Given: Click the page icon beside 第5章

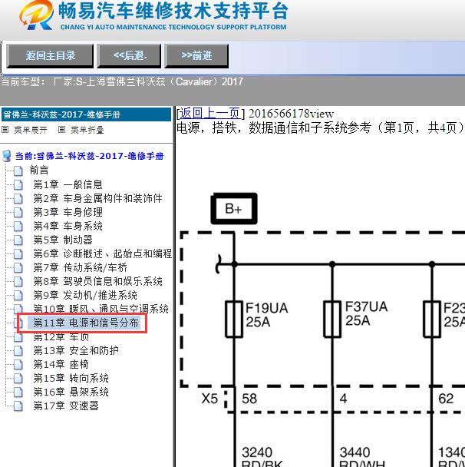Looking at the screenshot, I should (x=18, y=240).
